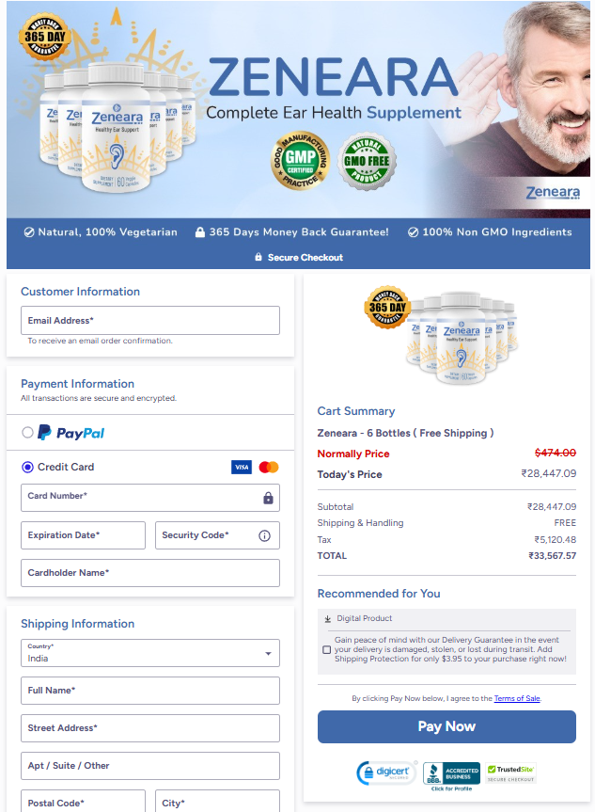Click the DigiCert secured badge

[x=386, y=773]
